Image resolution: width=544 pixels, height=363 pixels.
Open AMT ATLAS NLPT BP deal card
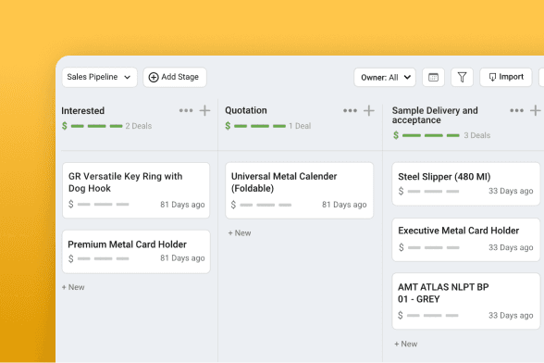coord(466,301)
